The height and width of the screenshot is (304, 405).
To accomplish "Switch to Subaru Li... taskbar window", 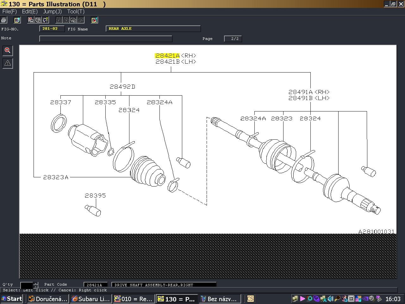I will coord(91,299).
